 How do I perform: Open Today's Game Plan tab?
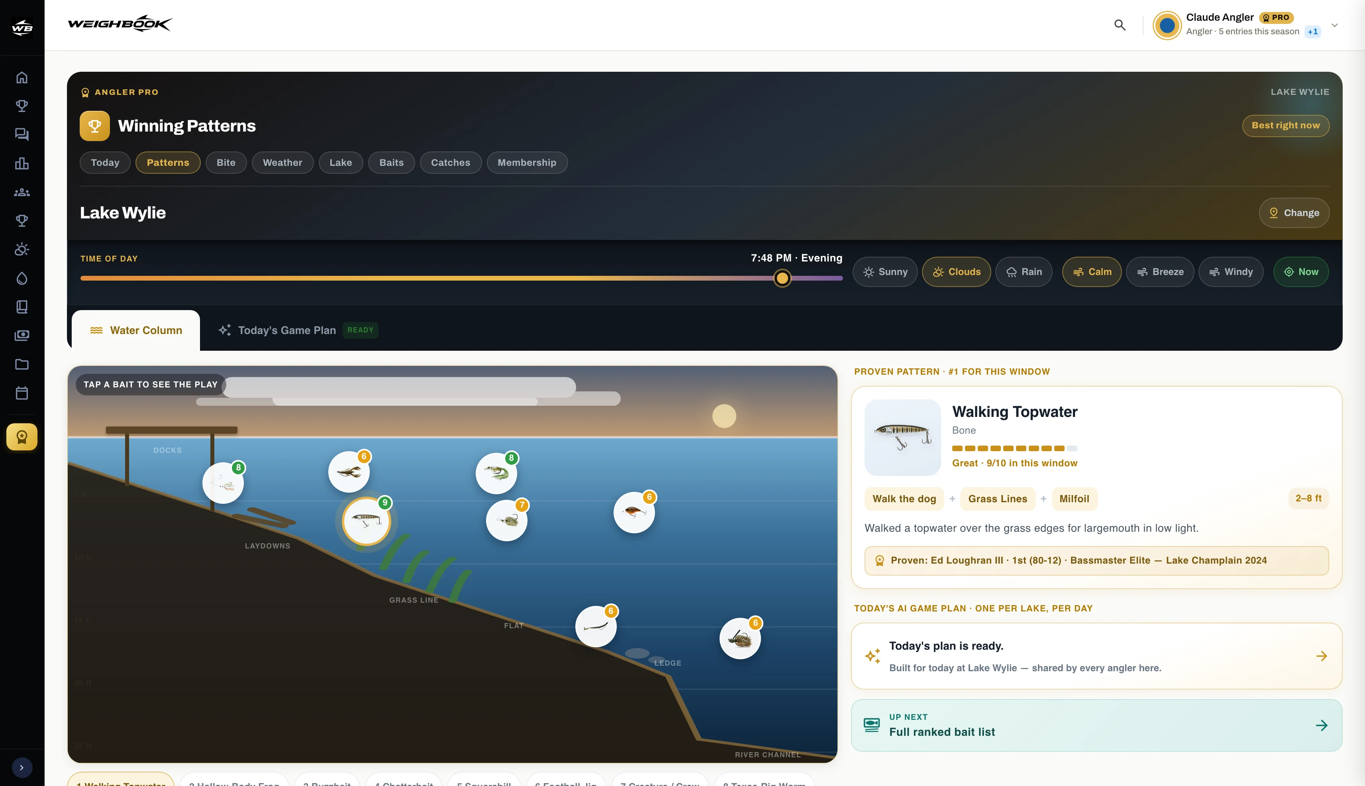coord(298,330)
